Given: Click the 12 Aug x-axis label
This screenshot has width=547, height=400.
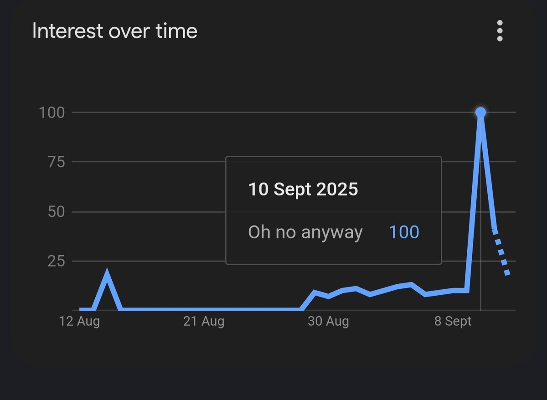Looking at the screenshot, I should [79, 321].
